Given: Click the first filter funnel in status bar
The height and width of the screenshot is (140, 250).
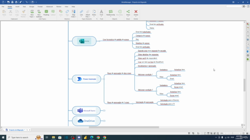Looking at the screenshot, I should 189,133.
